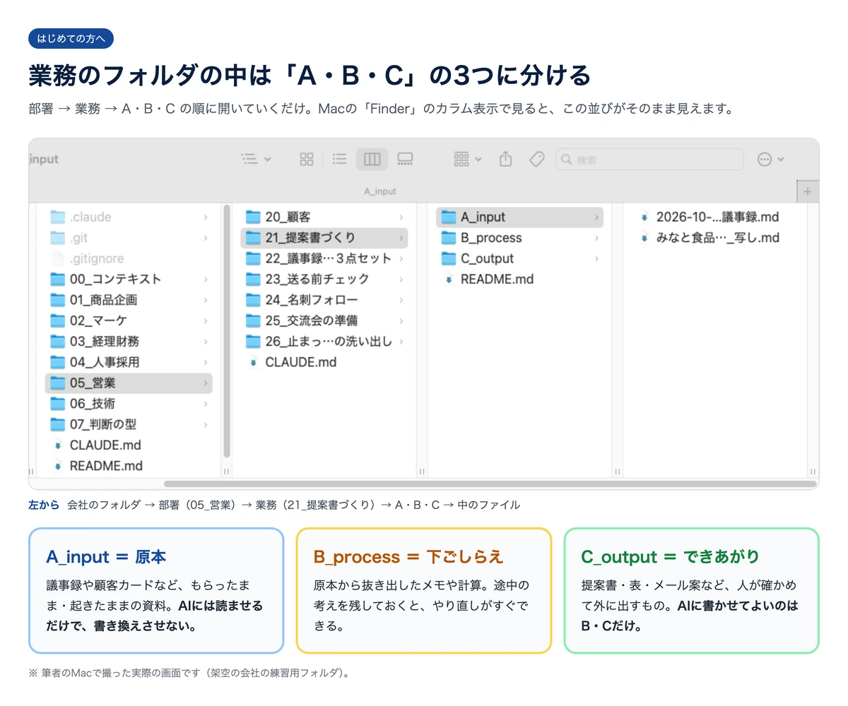848x706 pixels.
Task: Select CLAUDE.md in the second column
Action: click(x=324, y=362)
